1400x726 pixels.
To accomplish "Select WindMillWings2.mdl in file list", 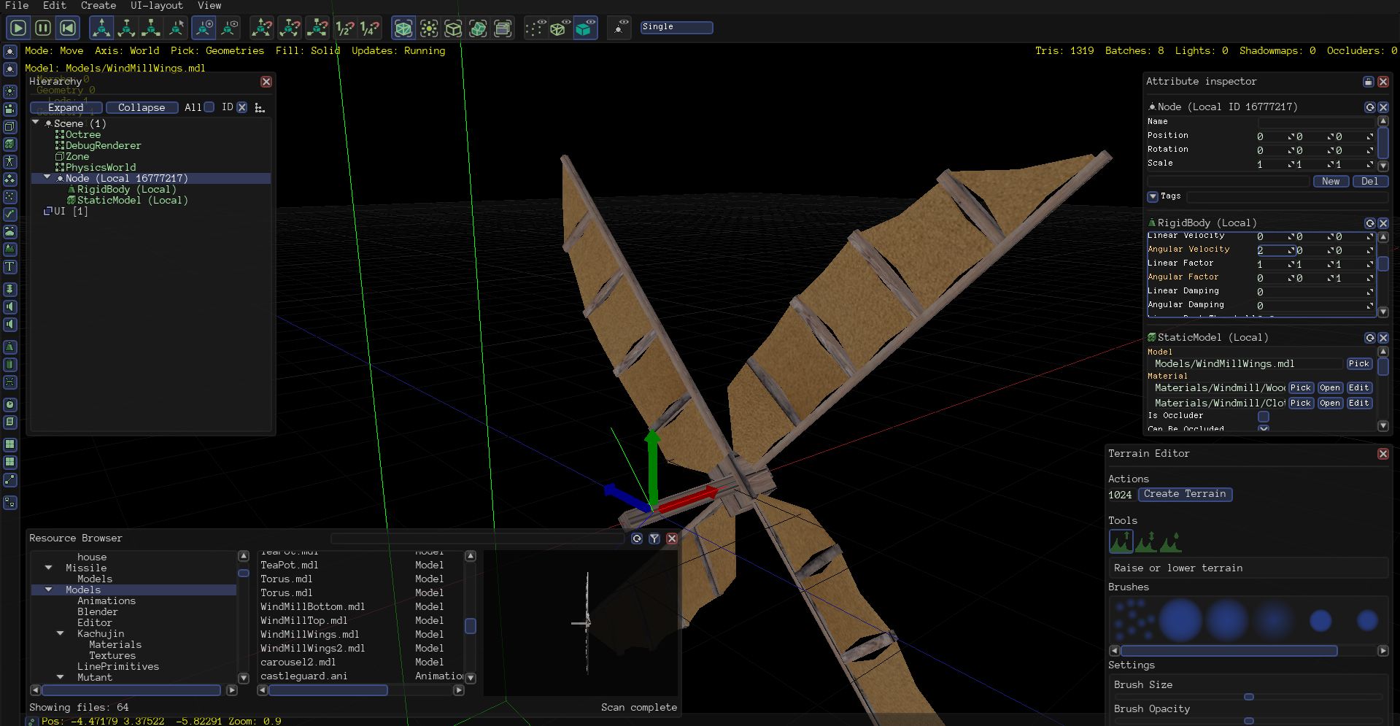I will click(x=313, y=648).
